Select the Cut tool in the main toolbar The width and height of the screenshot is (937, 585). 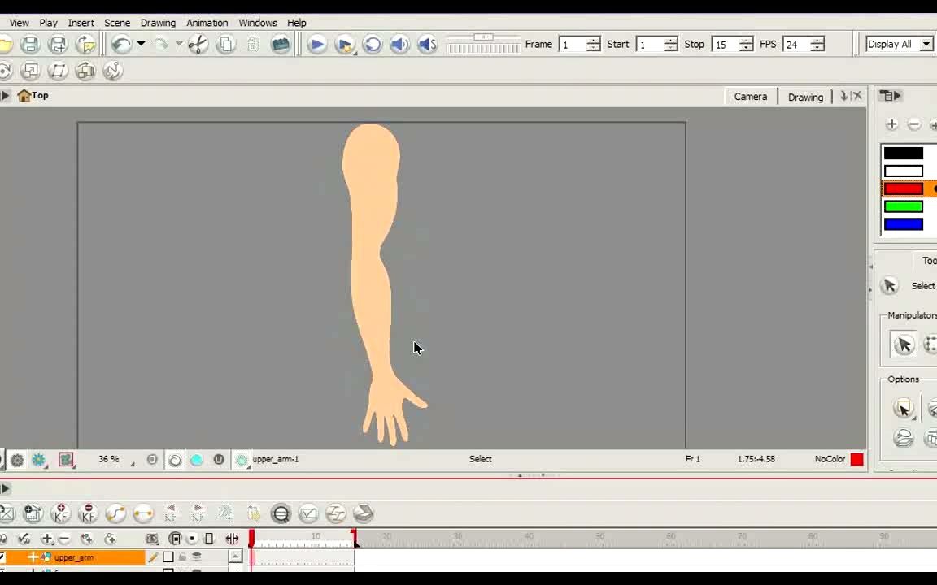pos(198,44)
